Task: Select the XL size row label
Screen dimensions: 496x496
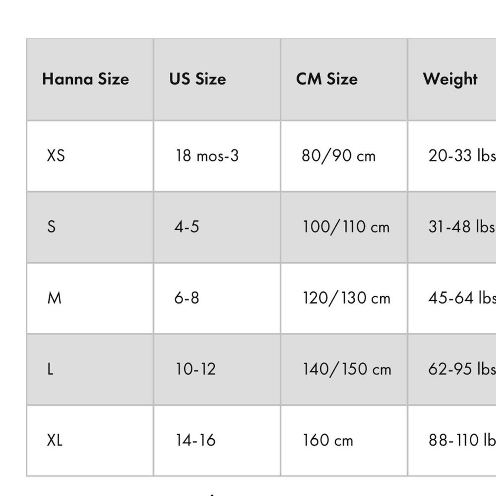Action: pyautogui.click(x=55, y=440)
